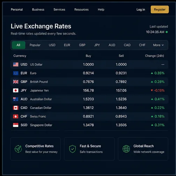Select the Japanese Yen currency name
The height and width of the screenshot is (176, 176).
click(x=39, y=90)
